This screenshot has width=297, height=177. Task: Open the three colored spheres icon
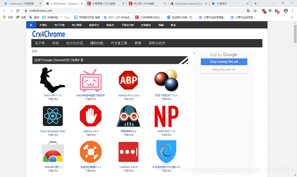(166, 80)
